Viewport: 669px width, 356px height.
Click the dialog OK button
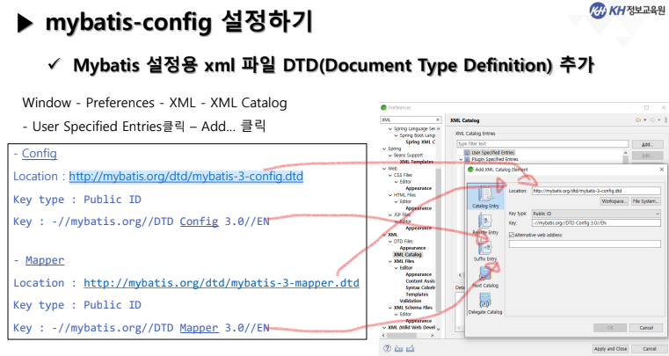pos(610,328)
